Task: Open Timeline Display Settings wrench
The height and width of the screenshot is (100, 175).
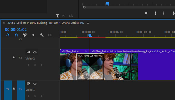Action: point(42,35)
